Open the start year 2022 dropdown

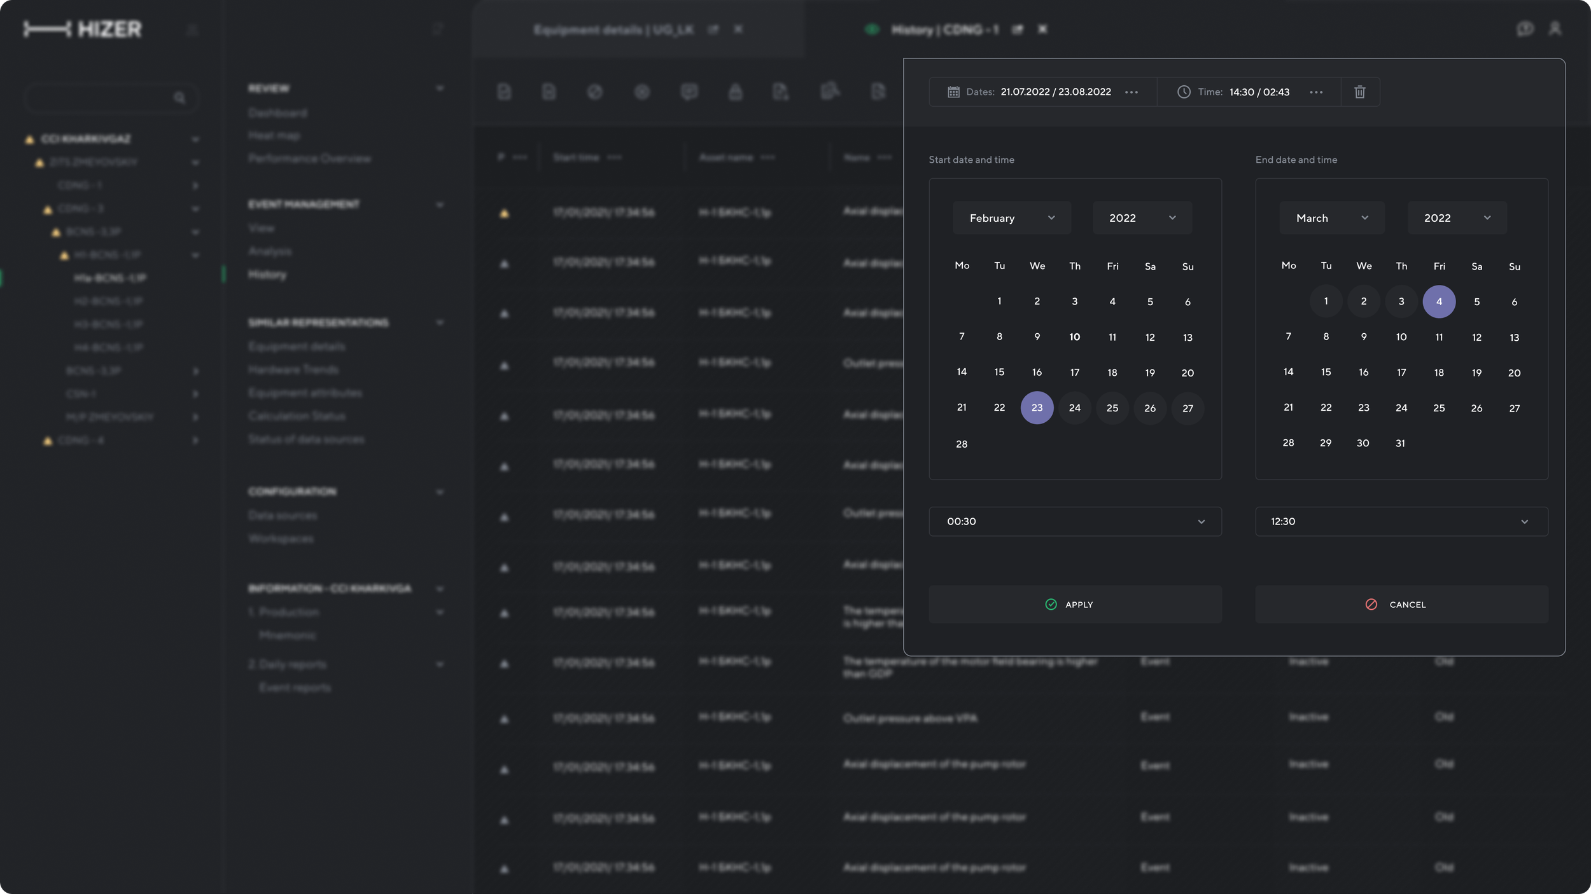click(1142, 218)
